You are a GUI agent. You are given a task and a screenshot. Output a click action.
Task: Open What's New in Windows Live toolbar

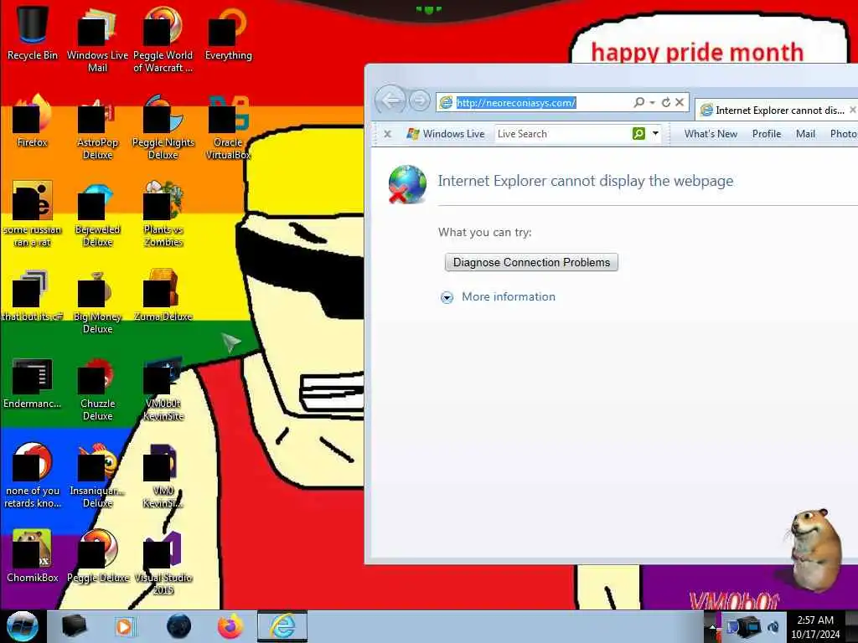(711, 134)
